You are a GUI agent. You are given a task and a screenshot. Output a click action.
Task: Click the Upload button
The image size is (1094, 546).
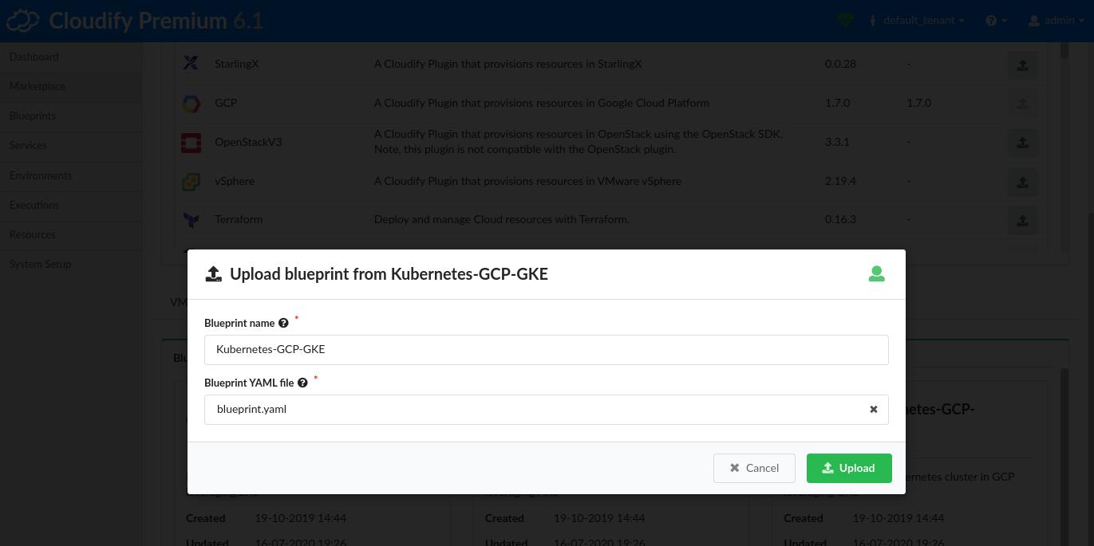848,468
